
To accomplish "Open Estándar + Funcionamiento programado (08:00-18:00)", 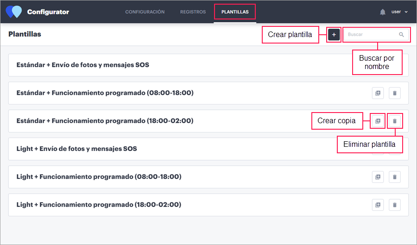I will pyautogui.click(x=208, y=93).
